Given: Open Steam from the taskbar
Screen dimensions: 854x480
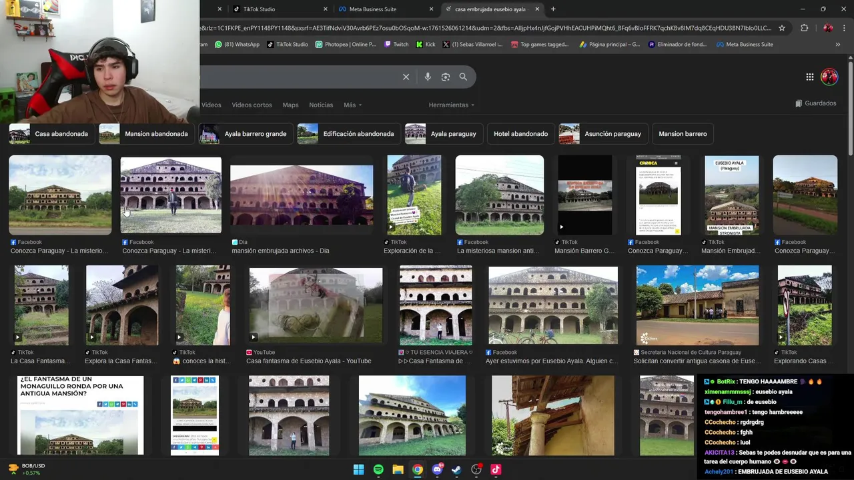Looking at the screenshot, I should [456, 469].
